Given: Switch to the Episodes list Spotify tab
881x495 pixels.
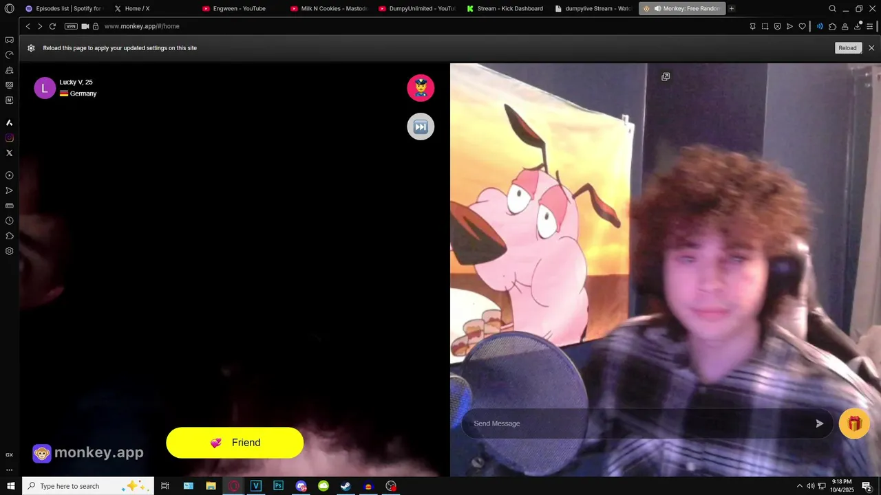Looking at the screenshot, I should (63, 8).
